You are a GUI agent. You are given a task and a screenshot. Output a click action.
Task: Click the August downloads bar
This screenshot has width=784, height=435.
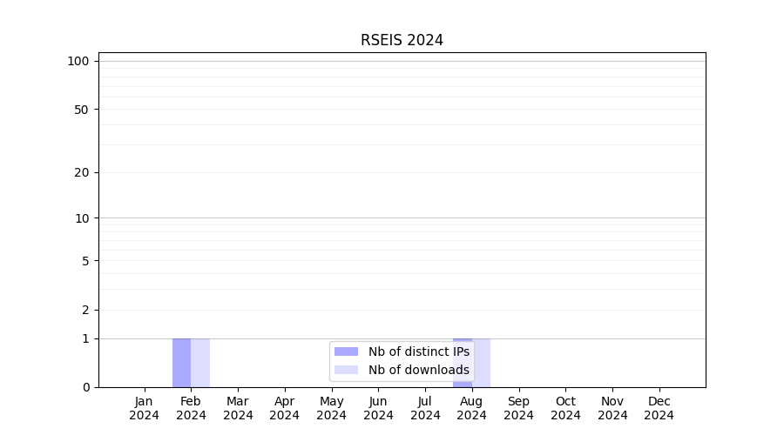click(482, 363)
